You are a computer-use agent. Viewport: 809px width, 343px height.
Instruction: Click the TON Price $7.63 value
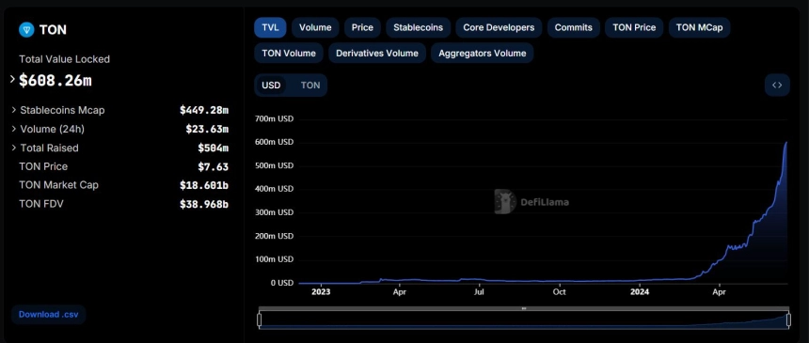214,166
